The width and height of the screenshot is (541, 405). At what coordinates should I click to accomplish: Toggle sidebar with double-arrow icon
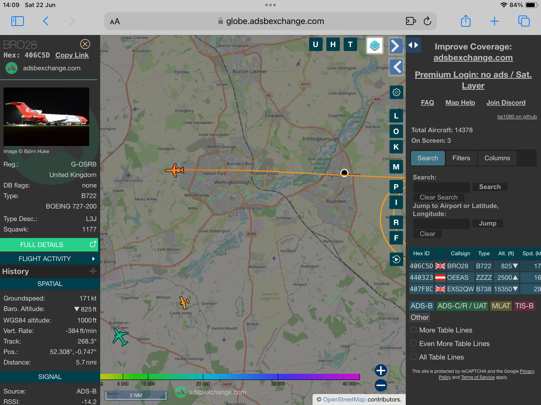click(413, 45)
